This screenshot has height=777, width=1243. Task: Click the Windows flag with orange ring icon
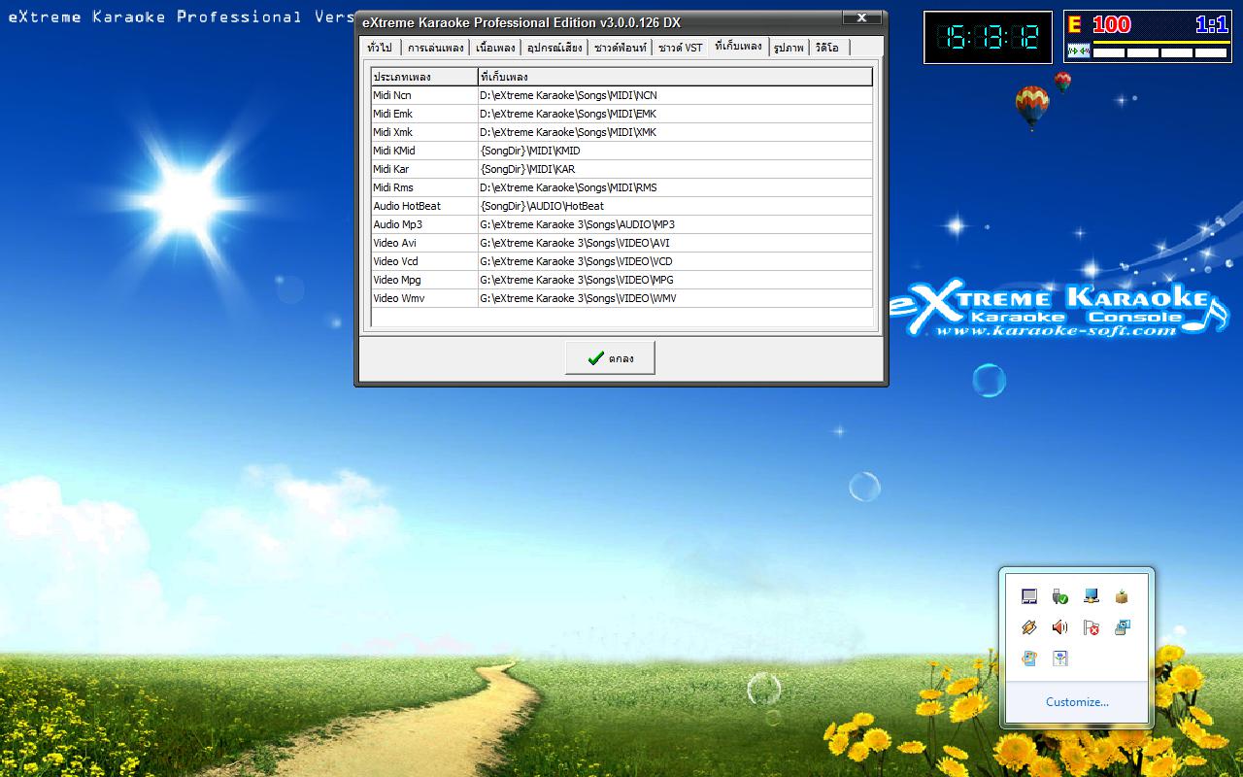pyautogui.click(x=1029, y=659)
